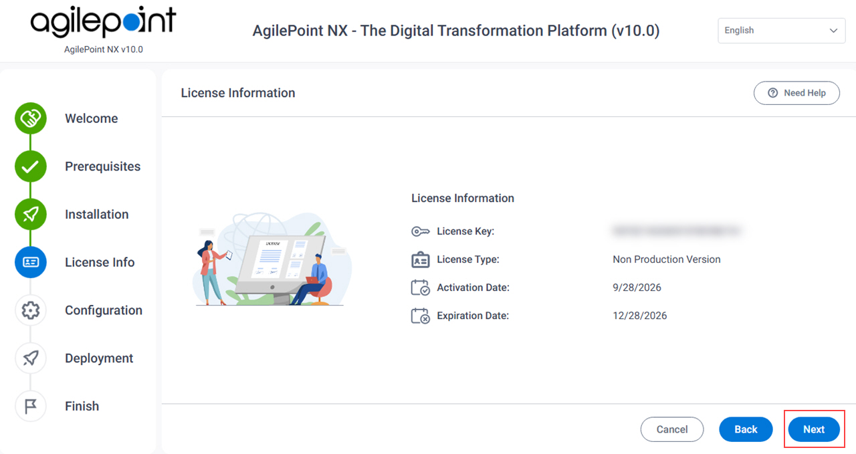Image resolution: width=856 pixels, height=454 pixels.
Task: Click the Finish flag step icon
Action: pyautogui.click(x=31, y=407)
